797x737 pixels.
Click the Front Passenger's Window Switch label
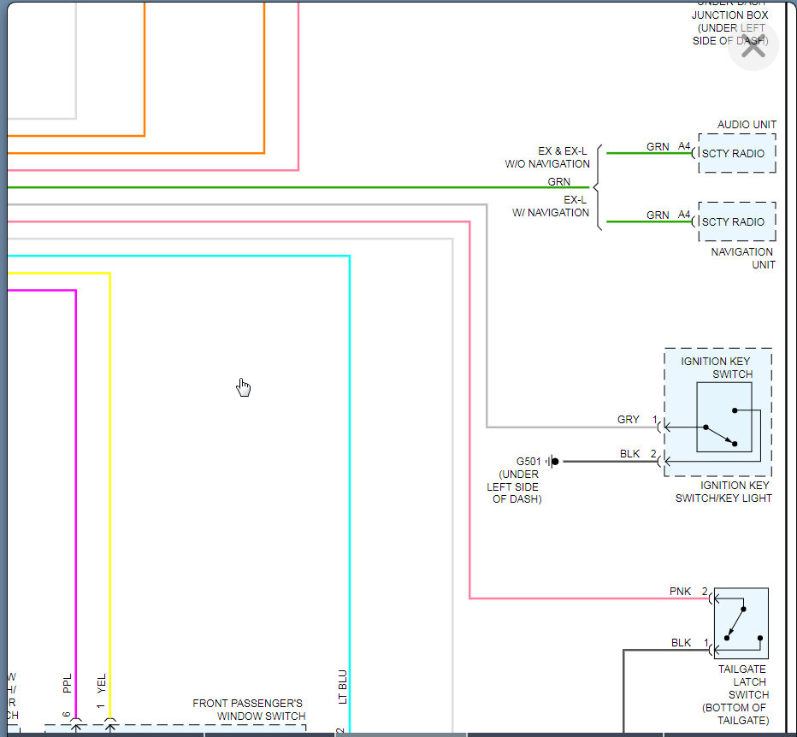tap(247, 710)
